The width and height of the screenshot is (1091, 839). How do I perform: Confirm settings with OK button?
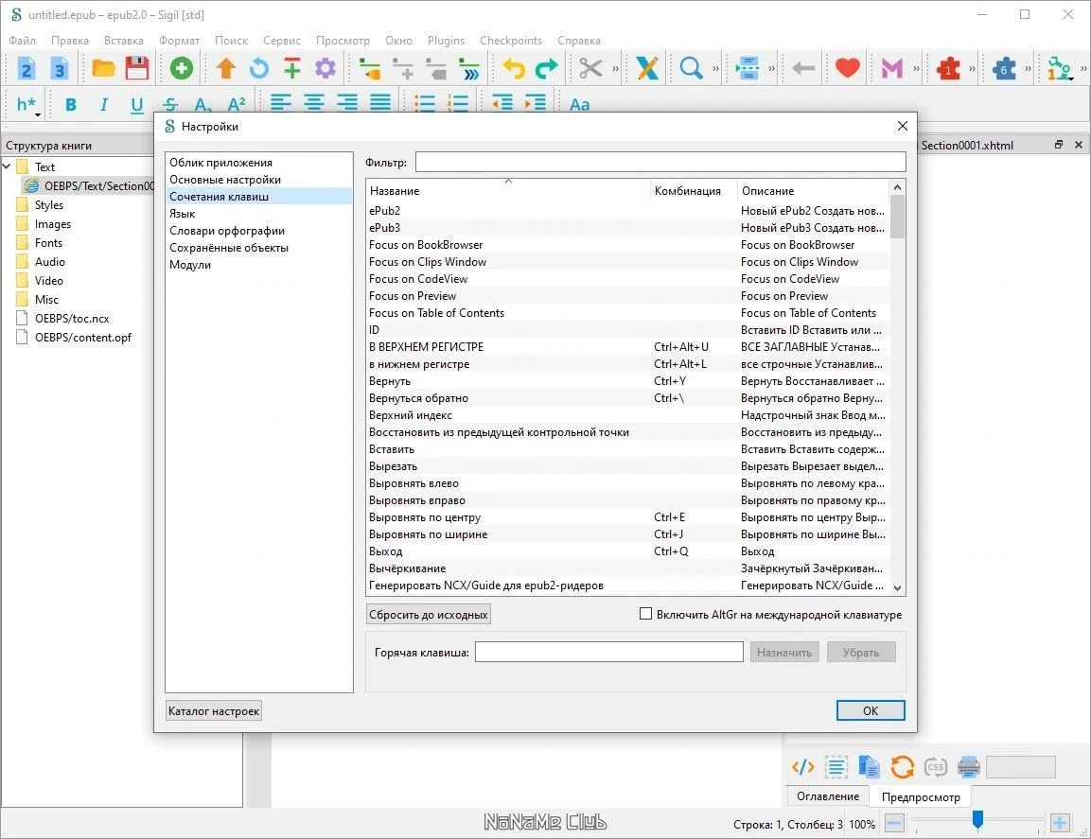tap(871, 710)
